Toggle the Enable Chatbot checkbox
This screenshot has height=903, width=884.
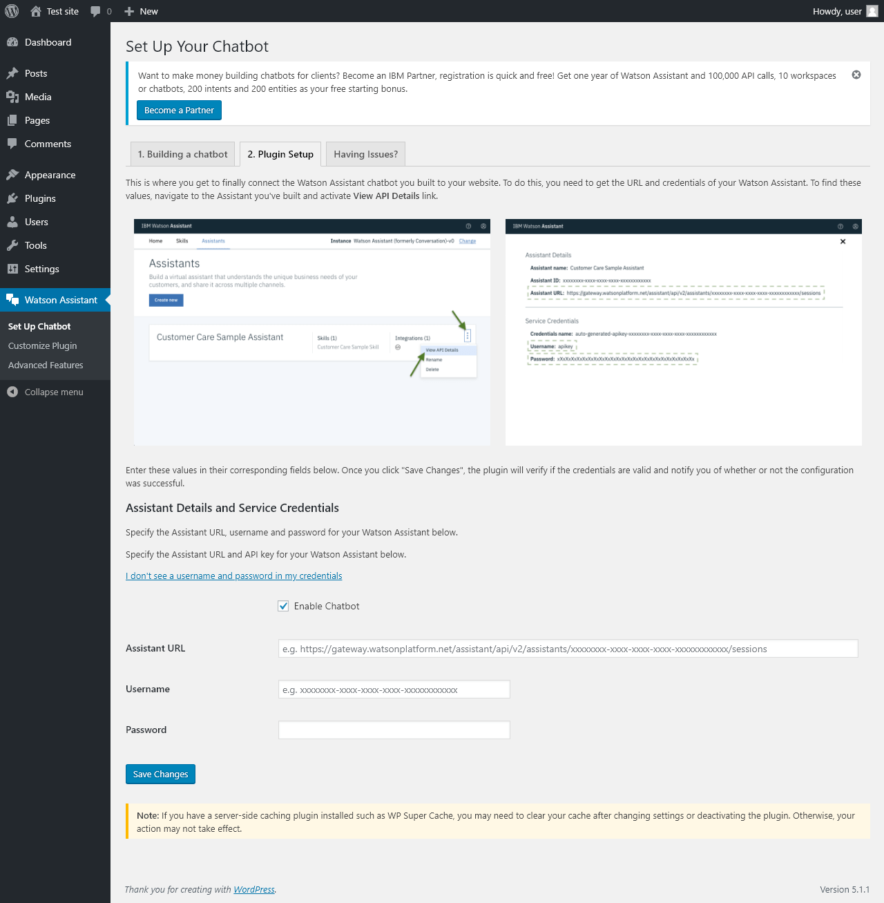(x=283, y=606)
